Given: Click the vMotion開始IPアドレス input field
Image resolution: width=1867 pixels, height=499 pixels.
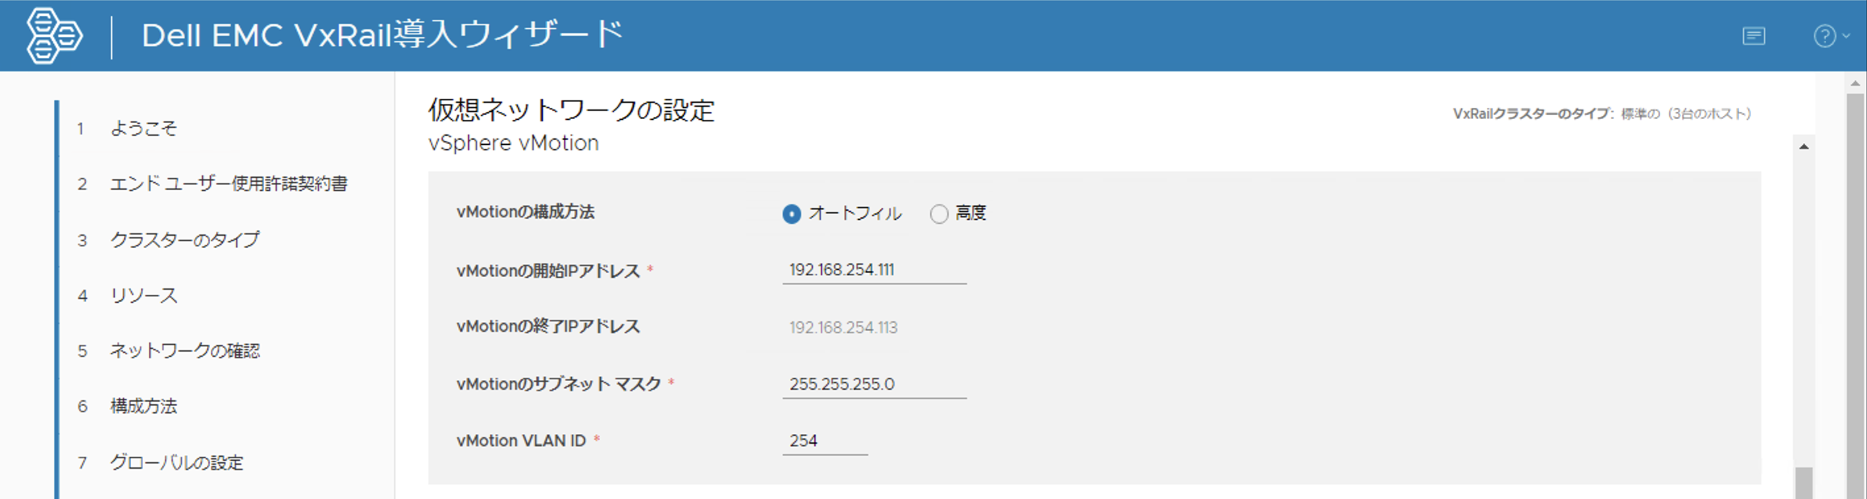Looking at the screenshot, I should click(x=874, y=270).
